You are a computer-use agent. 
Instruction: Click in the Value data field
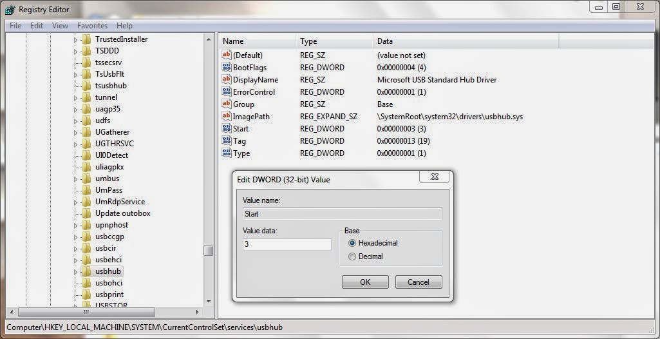point(287,244)
